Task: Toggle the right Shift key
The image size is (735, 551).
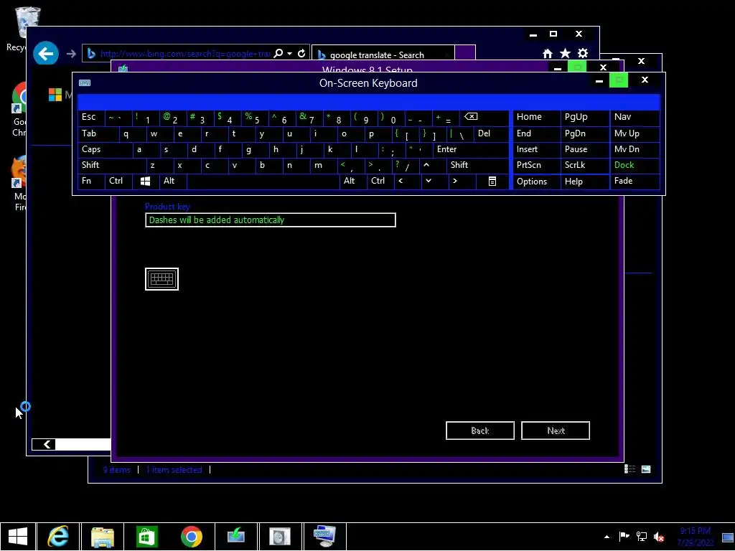Action: (477, 165)
